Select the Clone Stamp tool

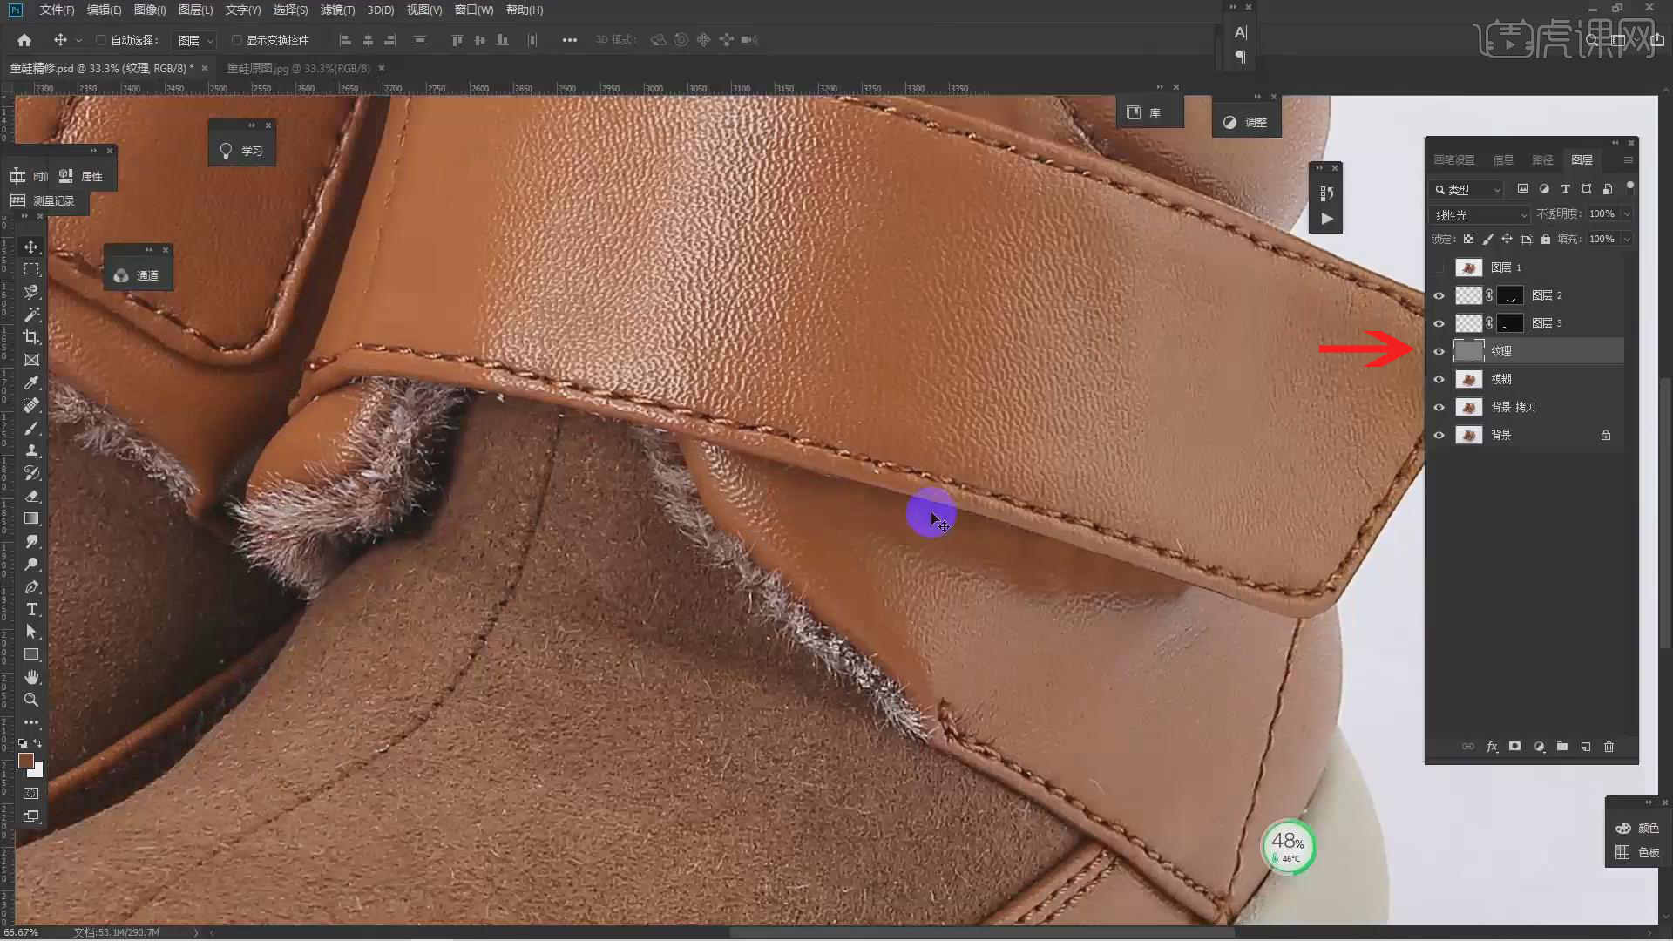31,450
